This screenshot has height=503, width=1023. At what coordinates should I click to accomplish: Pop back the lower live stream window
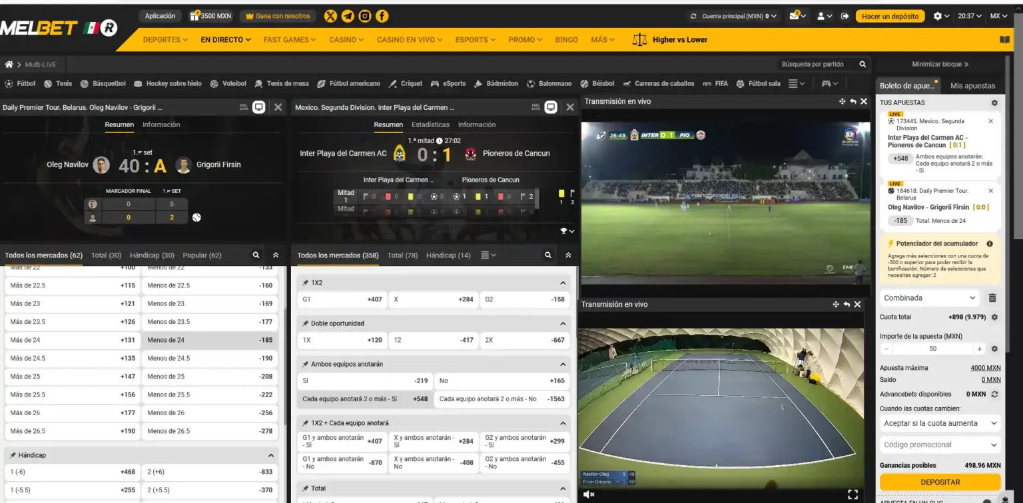click(x=847, y=304)
